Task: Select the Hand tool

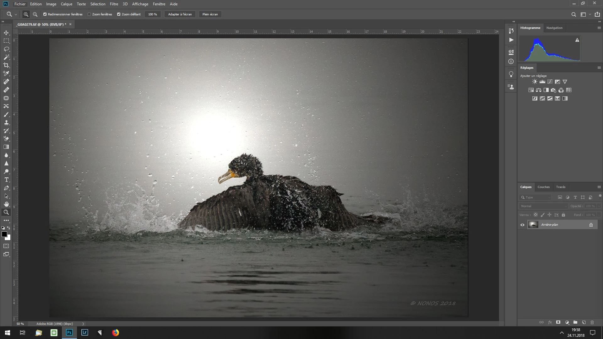Action: coord(6,204)
